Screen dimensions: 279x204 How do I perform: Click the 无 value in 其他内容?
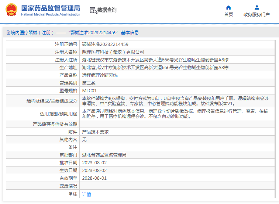coord(85,139)
